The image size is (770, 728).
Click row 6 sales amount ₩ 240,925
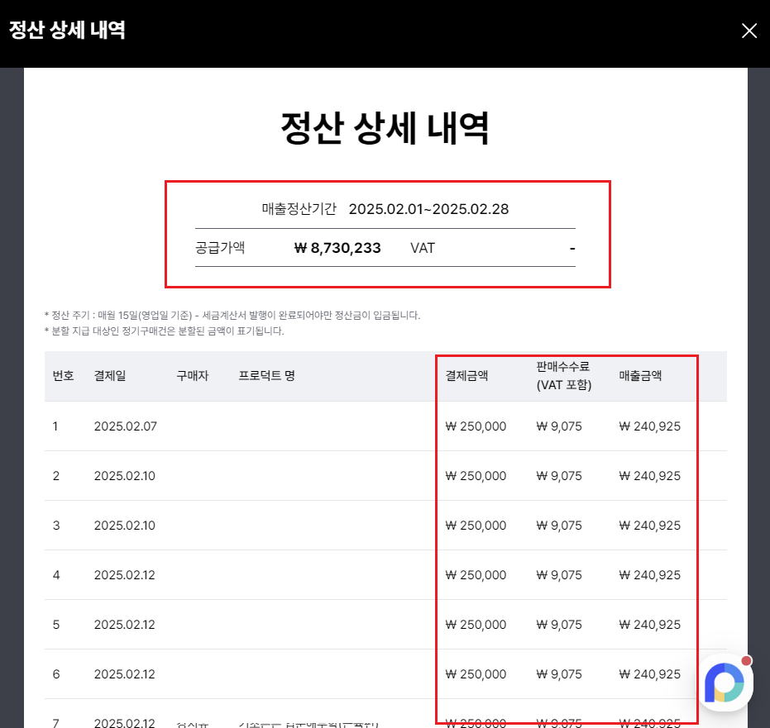[x=650, y=674]
